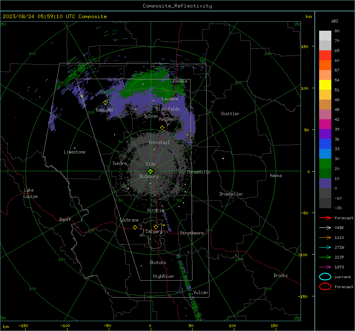Click the yellow radar site diamond at Didsbury
Image resolution: width=355 pixels, height=331 pixels.
click(150, 172)
